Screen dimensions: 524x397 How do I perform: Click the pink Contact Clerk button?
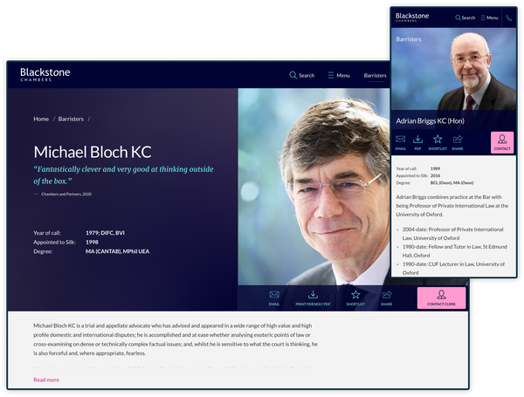point(441,298)
